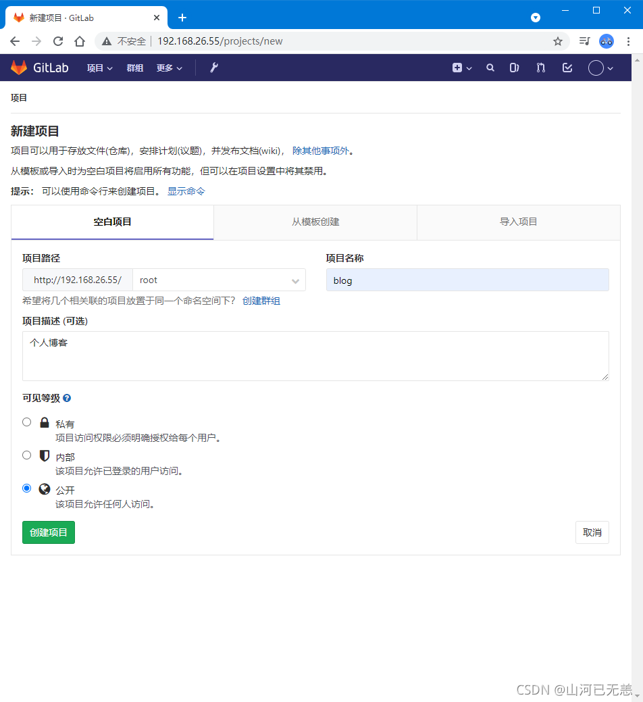Click the browser address bar URL

point(220,41)
